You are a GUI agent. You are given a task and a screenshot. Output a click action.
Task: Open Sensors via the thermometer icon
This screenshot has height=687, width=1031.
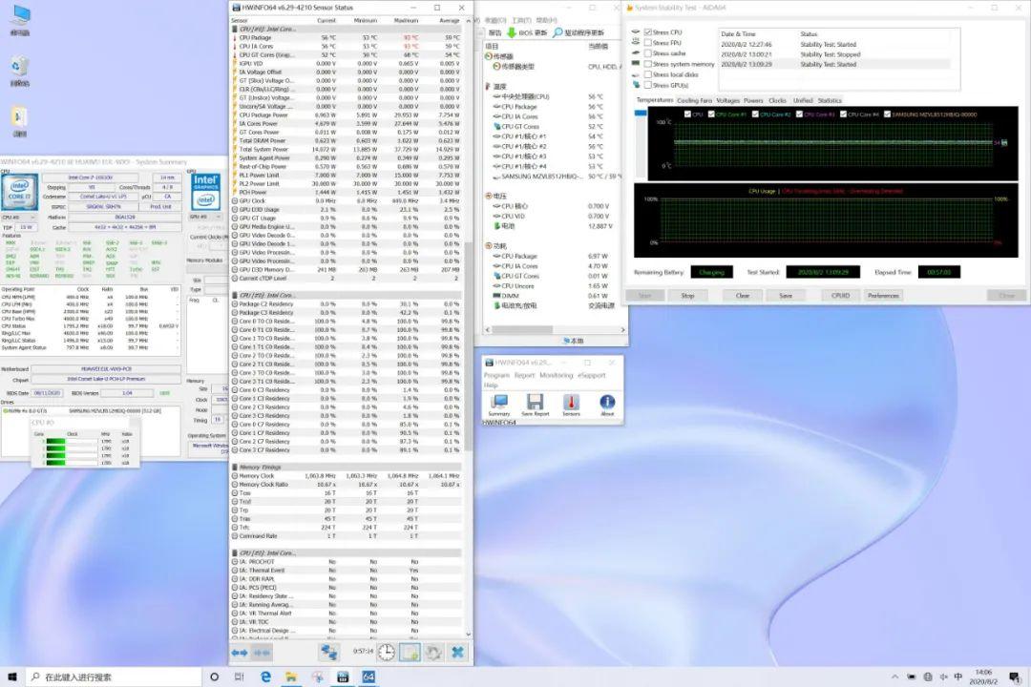coord(571,403)
